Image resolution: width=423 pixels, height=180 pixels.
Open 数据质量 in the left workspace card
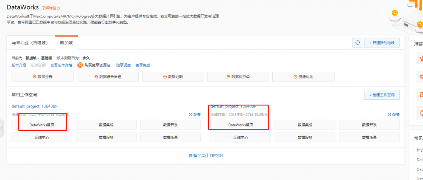click(x=170, y=138)
